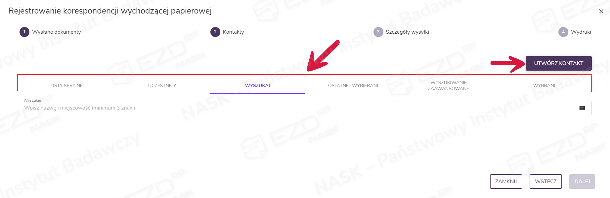The width and height of the screenshot is (610, 198).
Task: Show the Wybrani tab
Action: [544, 85]
